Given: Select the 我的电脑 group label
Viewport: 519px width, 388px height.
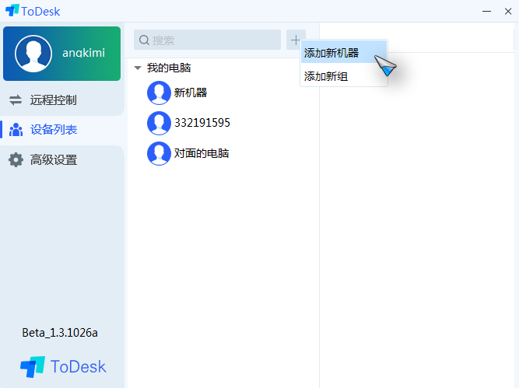Looking at the screenshot, I should point(169,68).
